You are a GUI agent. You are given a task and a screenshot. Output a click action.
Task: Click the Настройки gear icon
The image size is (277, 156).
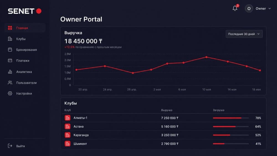(x=10, y=93)
